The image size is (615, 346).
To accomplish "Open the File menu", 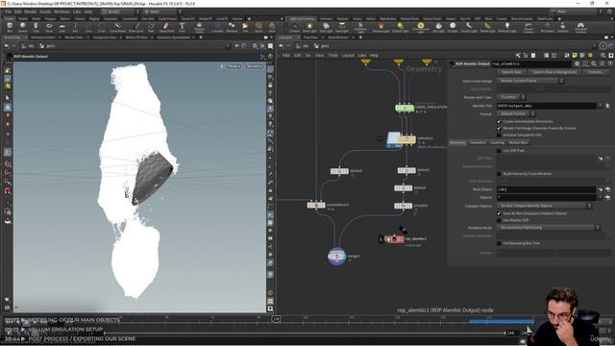I will coord(9,12).
